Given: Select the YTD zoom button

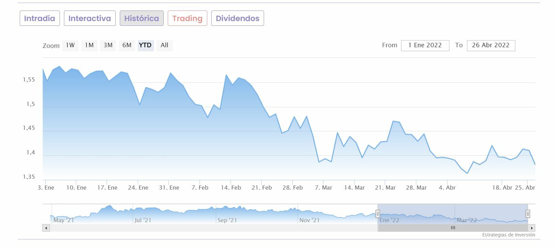Looking at the screenshot, I should point(145,45).
